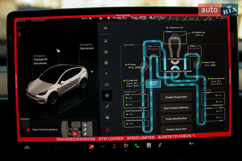Tap Пристегните ремень seatbelt warning
The width and height of the screenshot is (242, 161).
pos(45,129)
